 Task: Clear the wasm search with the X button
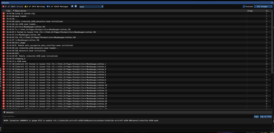point(102,7)
